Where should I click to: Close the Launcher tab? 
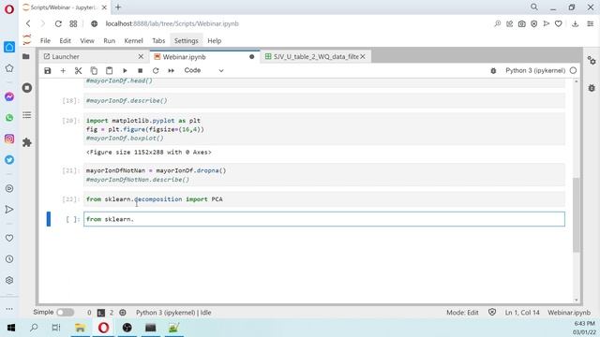141,56
